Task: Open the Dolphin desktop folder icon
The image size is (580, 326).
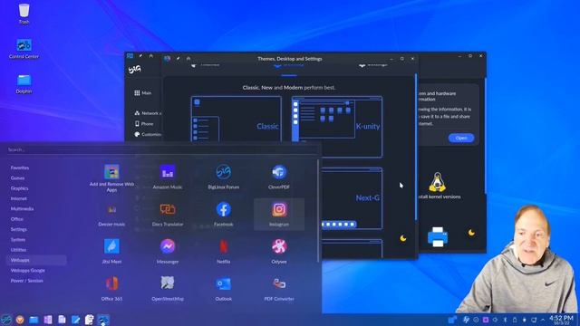Action: point(24,83)
